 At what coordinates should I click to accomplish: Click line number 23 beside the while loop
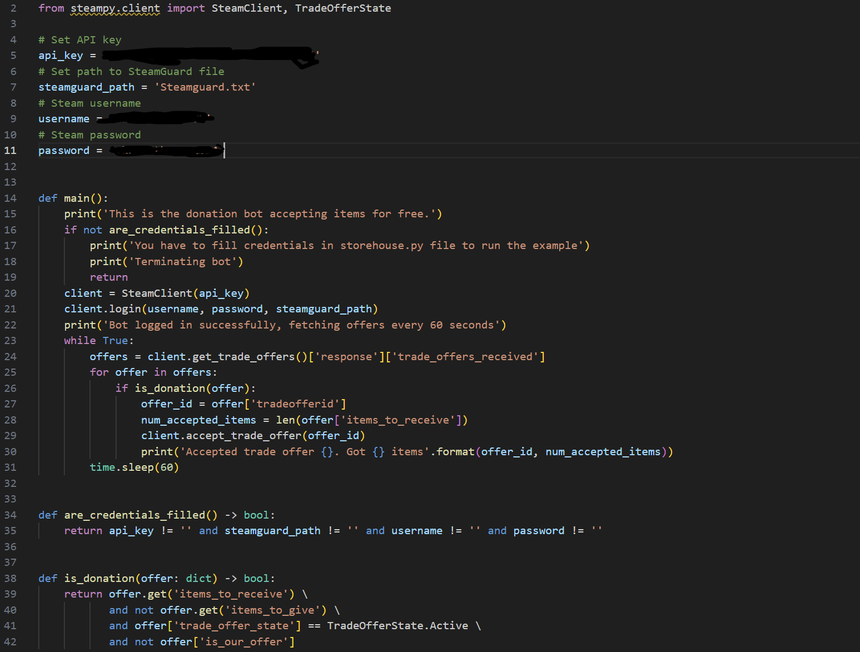10,340
